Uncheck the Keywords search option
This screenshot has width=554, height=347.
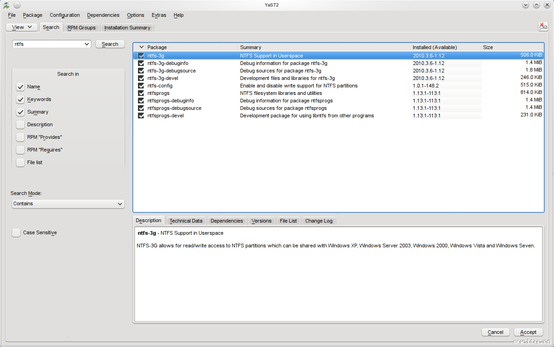coord(21,100)
